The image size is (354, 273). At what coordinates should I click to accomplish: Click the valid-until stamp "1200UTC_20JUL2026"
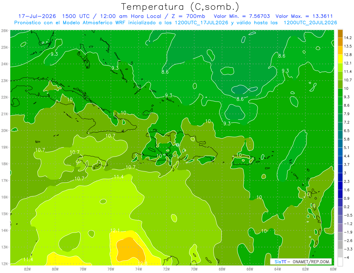pyautogui.click(x=310, y=23)
